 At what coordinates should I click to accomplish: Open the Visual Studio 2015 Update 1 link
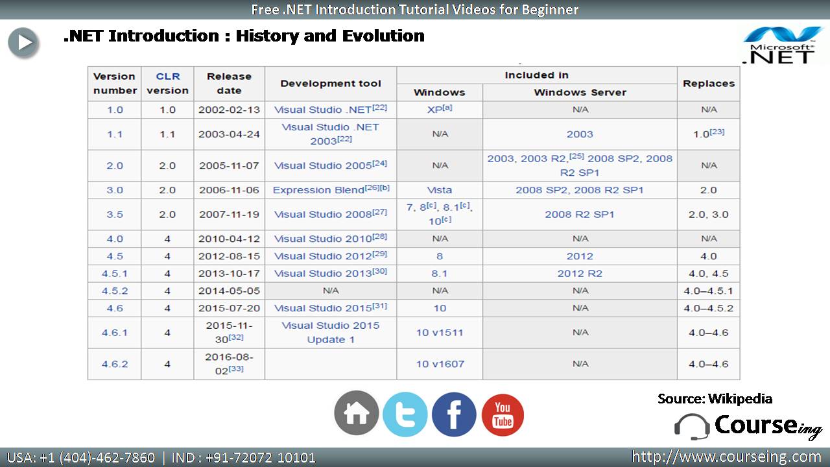[x=331, y=333]
